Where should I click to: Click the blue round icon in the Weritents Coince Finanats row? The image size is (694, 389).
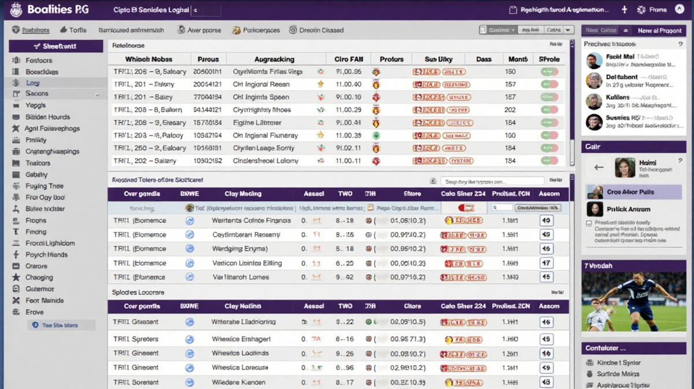(189, 221)
